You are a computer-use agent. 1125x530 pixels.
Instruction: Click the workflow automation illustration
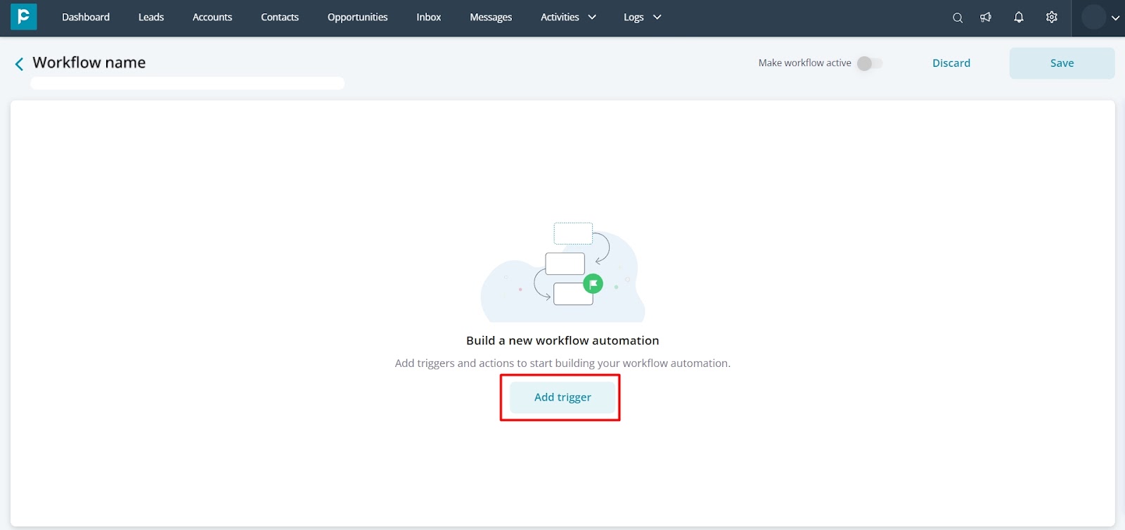[x=562, y=273]
